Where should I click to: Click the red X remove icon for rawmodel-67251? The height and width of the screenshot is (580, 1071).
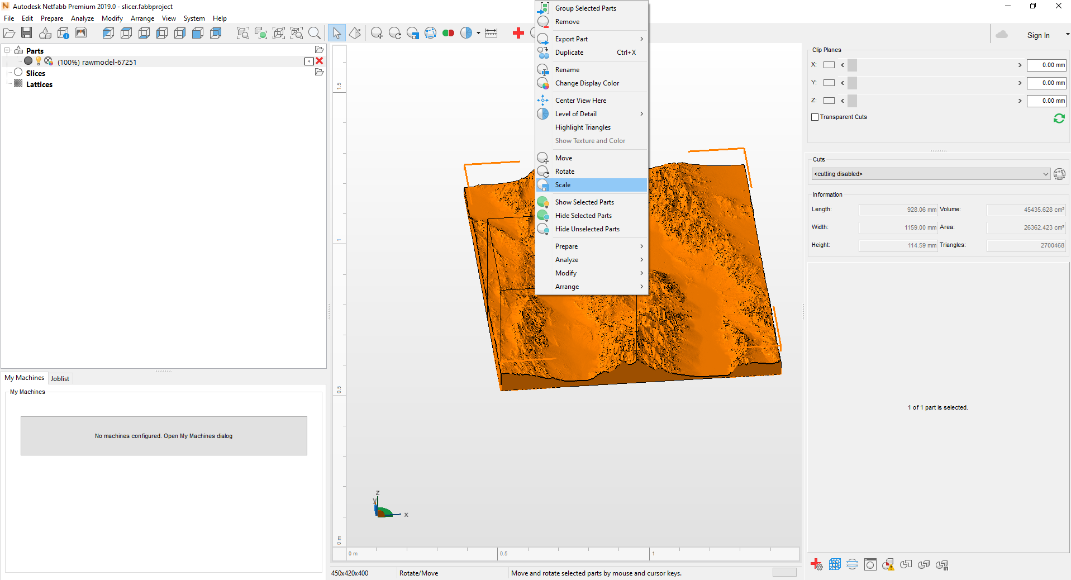320,61
